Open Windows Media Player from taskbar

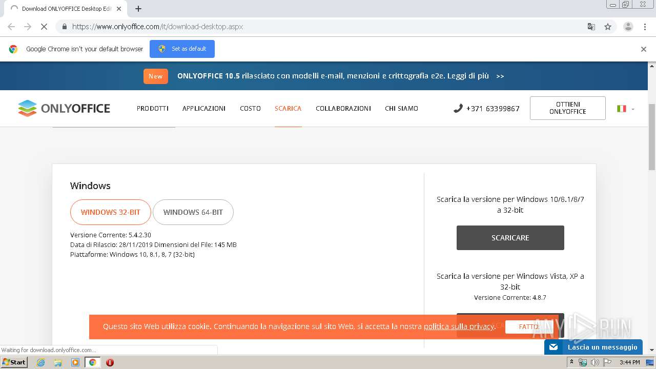click(x=75, y=362)
